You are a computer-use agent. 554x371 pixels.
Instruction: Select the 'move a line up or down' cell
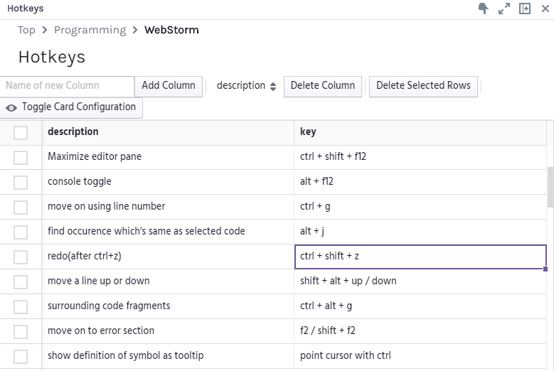click(x=168, y=281)
